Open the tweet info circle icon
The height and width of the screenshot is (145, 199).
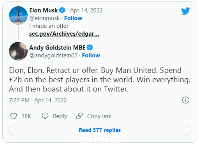[186, 100]
